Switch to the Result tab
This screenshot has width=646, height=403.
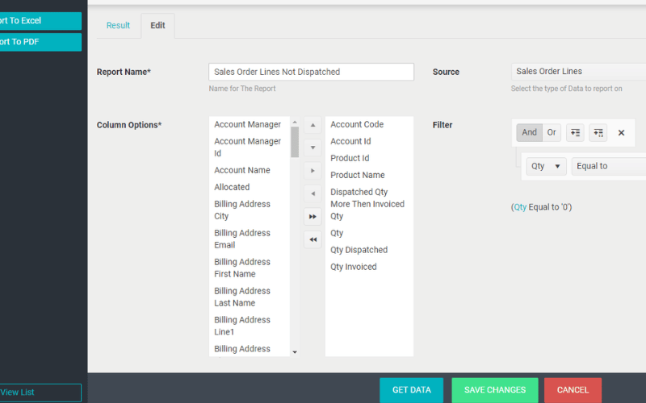(x=118, y=26)
